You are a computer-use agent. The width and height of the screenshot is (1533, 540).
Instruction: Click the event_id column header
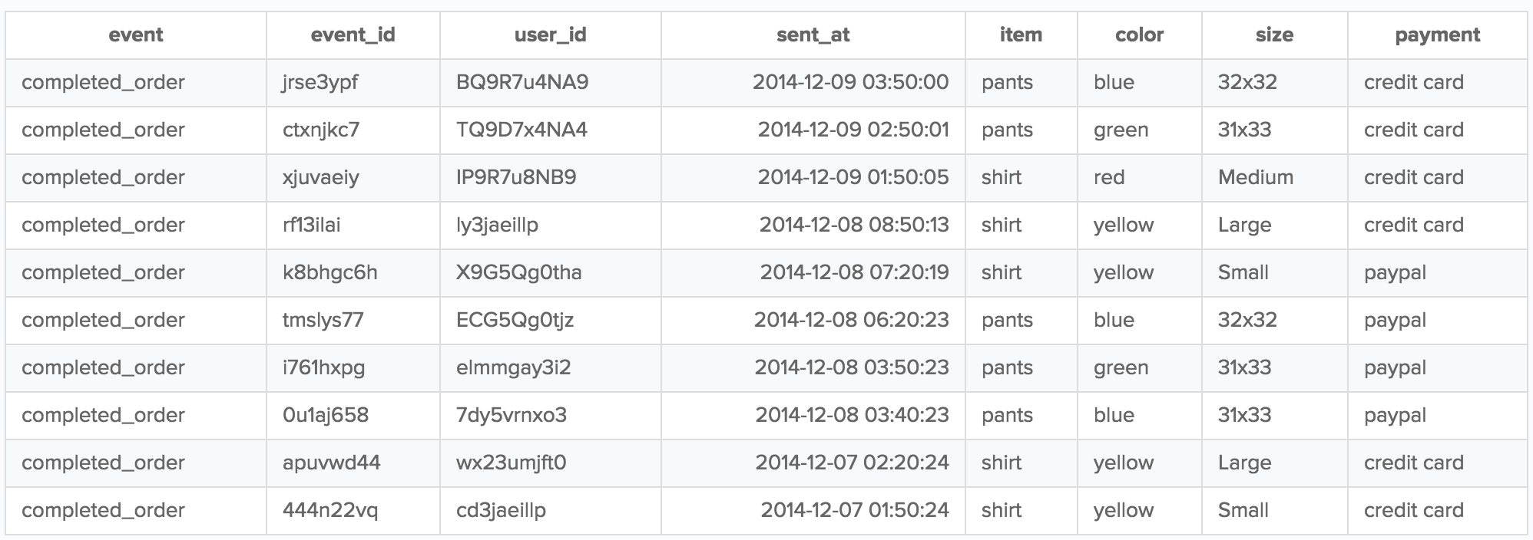click(353, 35)
